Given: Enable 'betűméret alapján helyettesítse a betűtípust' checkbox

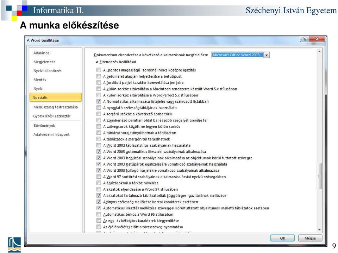Looking at the screenshot, I should point(99,76).
